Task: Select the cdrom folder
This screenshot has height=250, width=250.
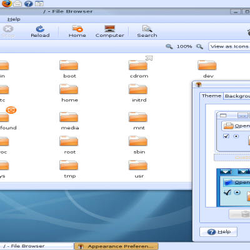Action: coord(138,65)
